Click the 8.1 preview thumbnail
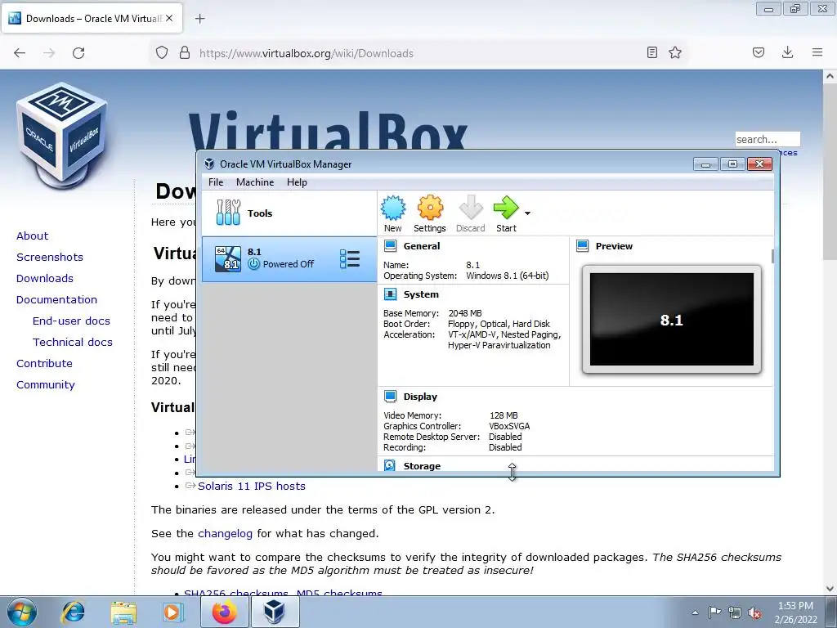The width and height of the screenshot is (837, 628). click(672, 320)
